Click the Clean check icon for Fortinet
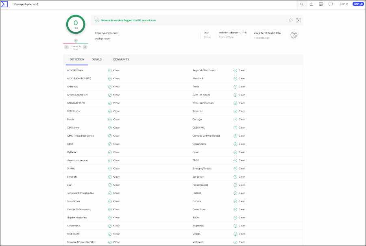This screenshot has width=366, height=246. click(235, 193)
